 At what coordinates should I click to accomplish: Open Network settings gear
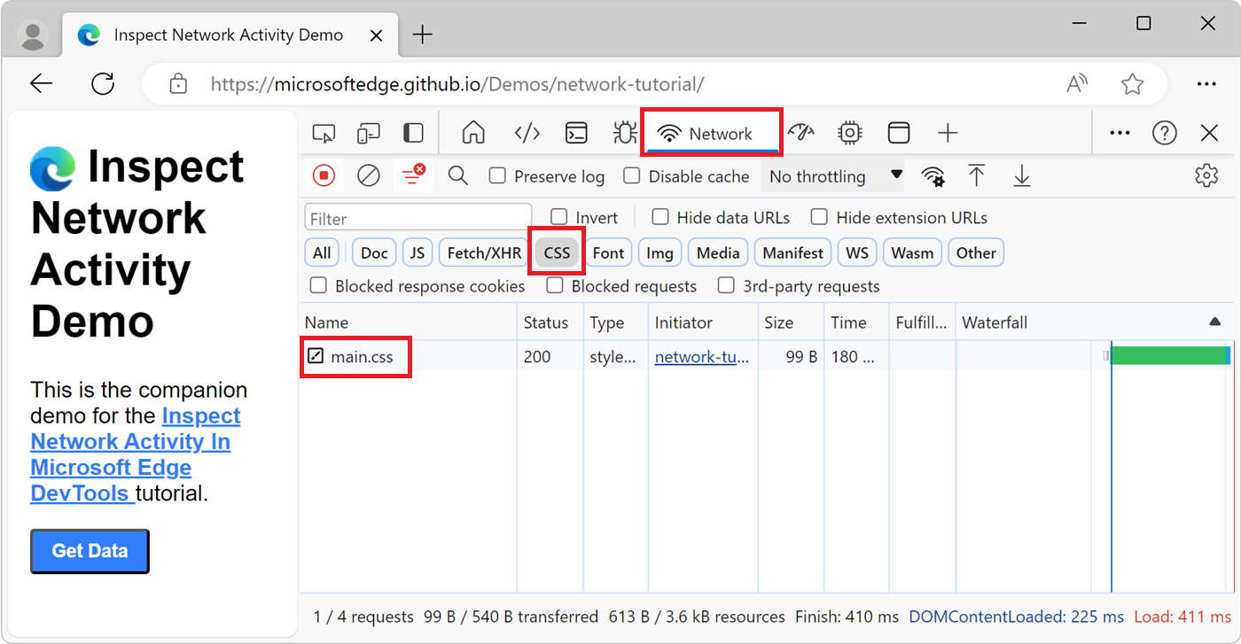[x=1206, y=175]
